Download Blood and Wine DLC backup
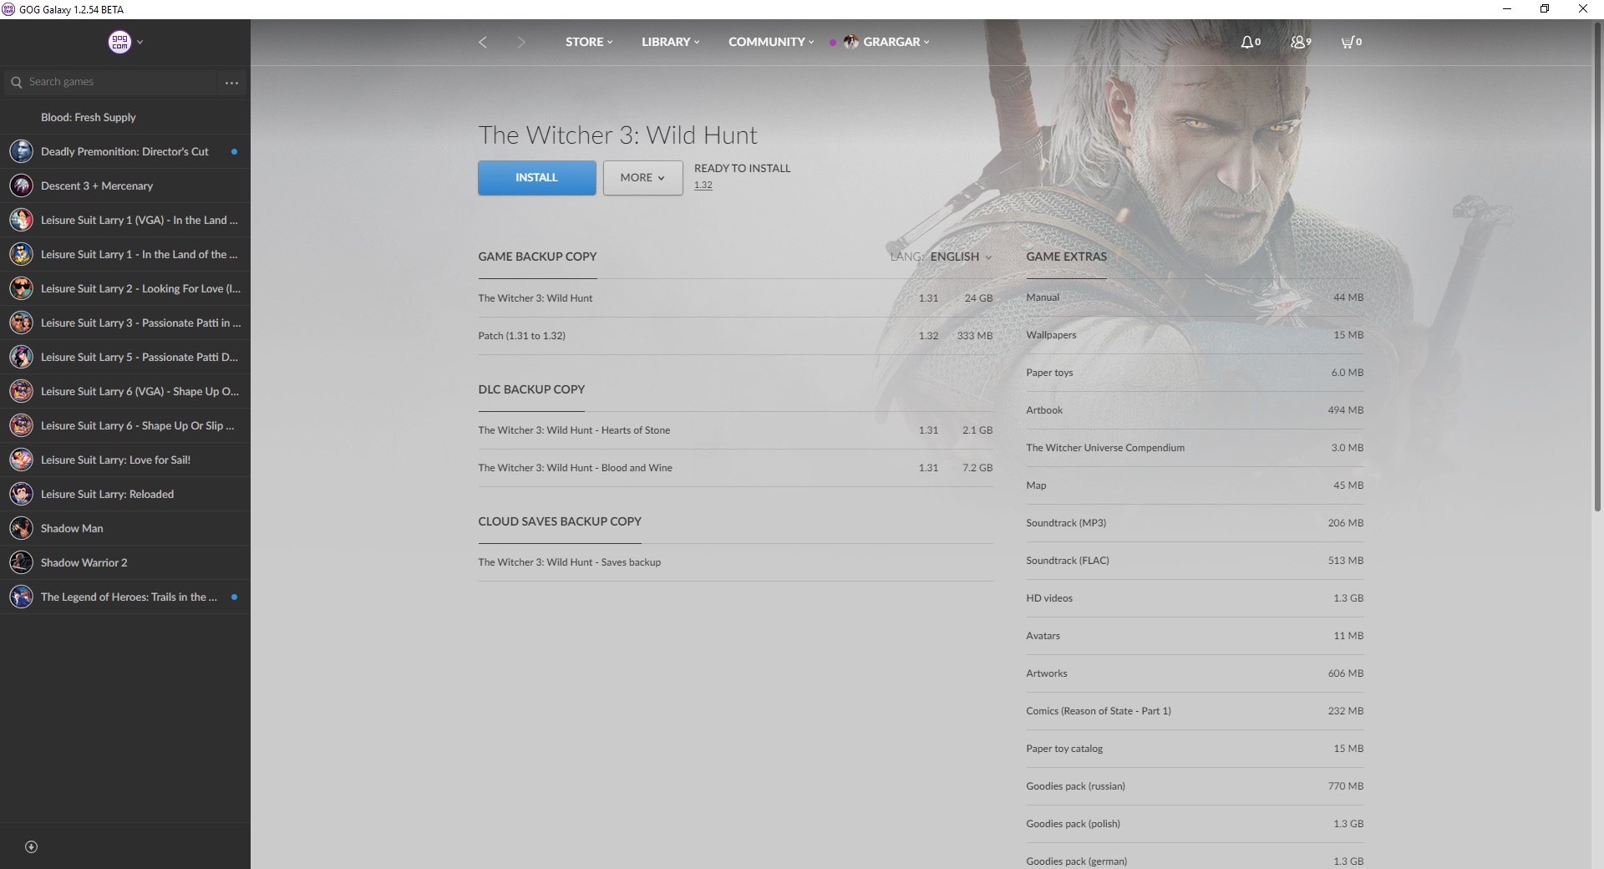This screenshot has height=869, width=1604. (735, 468)
